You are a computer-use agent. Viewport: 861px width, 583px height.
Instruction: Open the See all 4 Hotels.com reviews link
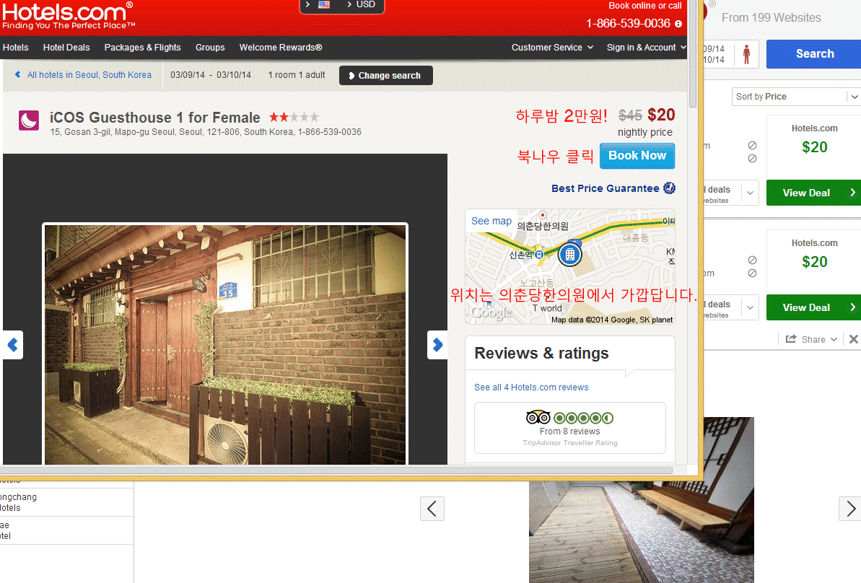pos(530,387)
